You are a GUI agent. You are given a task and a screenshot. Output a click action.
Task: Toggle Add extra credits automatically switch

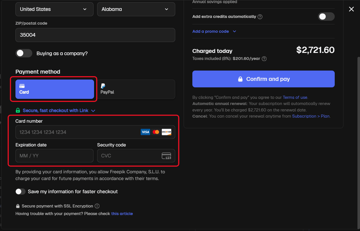326,17
